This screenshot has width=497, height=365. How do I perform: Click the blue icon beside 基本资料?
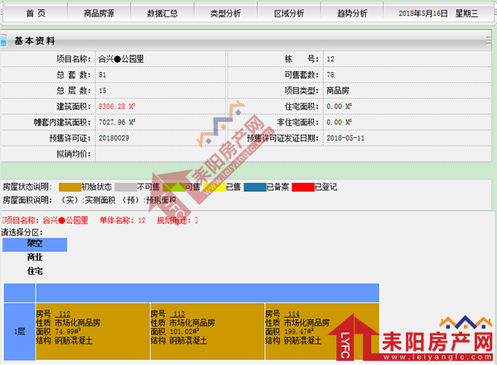pos(2,41)
